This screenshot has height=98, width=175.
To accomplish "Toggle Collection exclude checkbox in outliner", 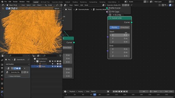I will [x=50, y=61].
